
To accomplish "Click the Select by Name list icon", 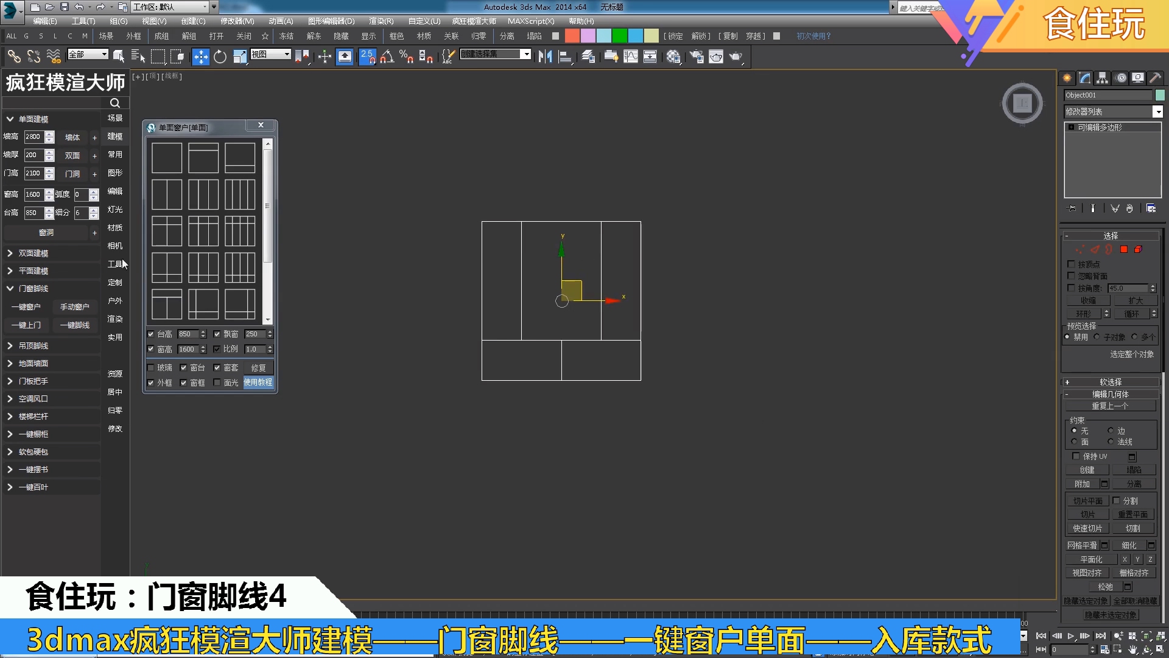I will click(138, 57).
